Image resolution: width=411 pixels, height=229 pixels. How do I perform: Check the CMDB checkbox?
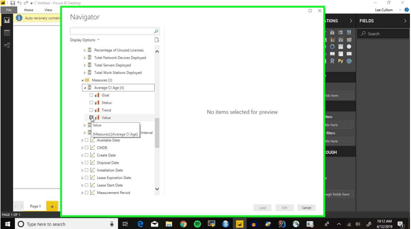(x=86, y=148)
